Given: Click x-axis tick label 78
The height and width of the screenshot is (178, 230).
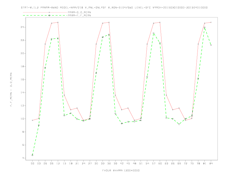Looking at the screenshot, I should point(198,163).
